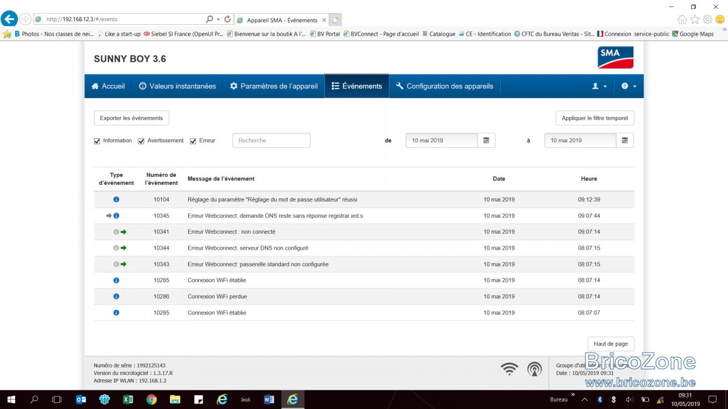Click the 'de' start date field

pos(442,141)
